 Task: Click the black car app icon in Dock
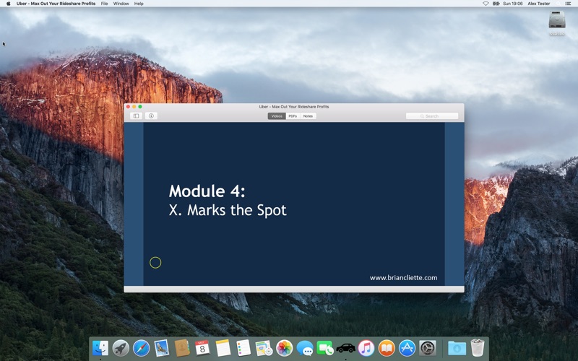pos(346,348)
